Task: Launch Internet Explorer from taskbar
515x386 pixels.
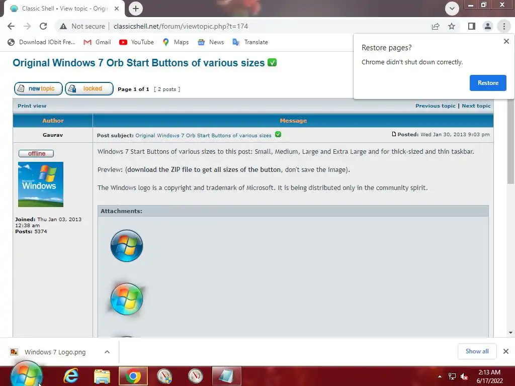Action: [x=71, y=376]
